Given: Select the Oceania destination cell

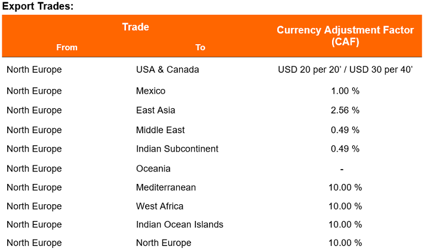Looking at the screenshot, I should click(x=153, y=169).
